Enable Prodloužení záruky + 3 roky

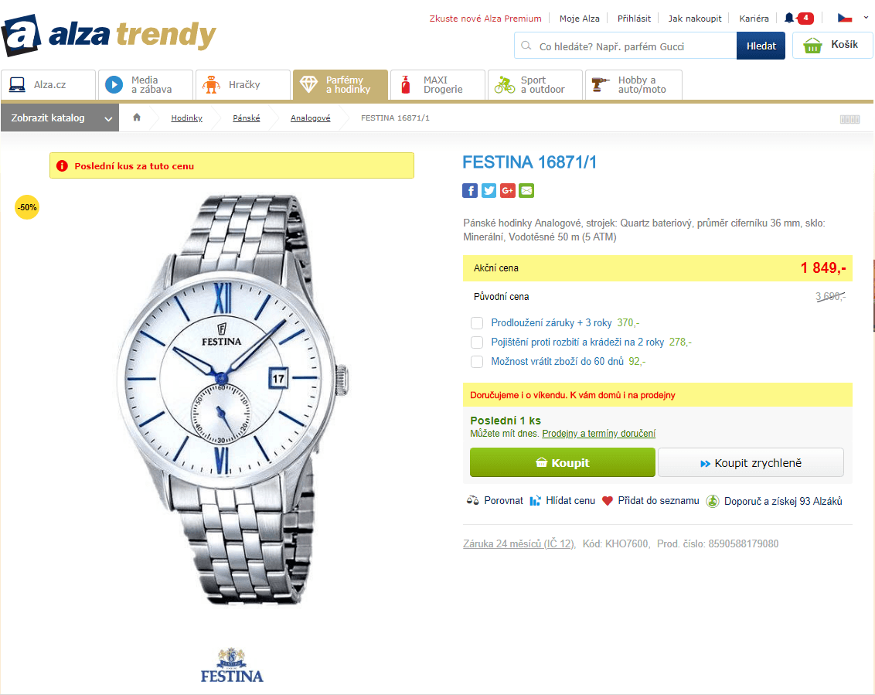pyautogui.click(x=477, y=323)
